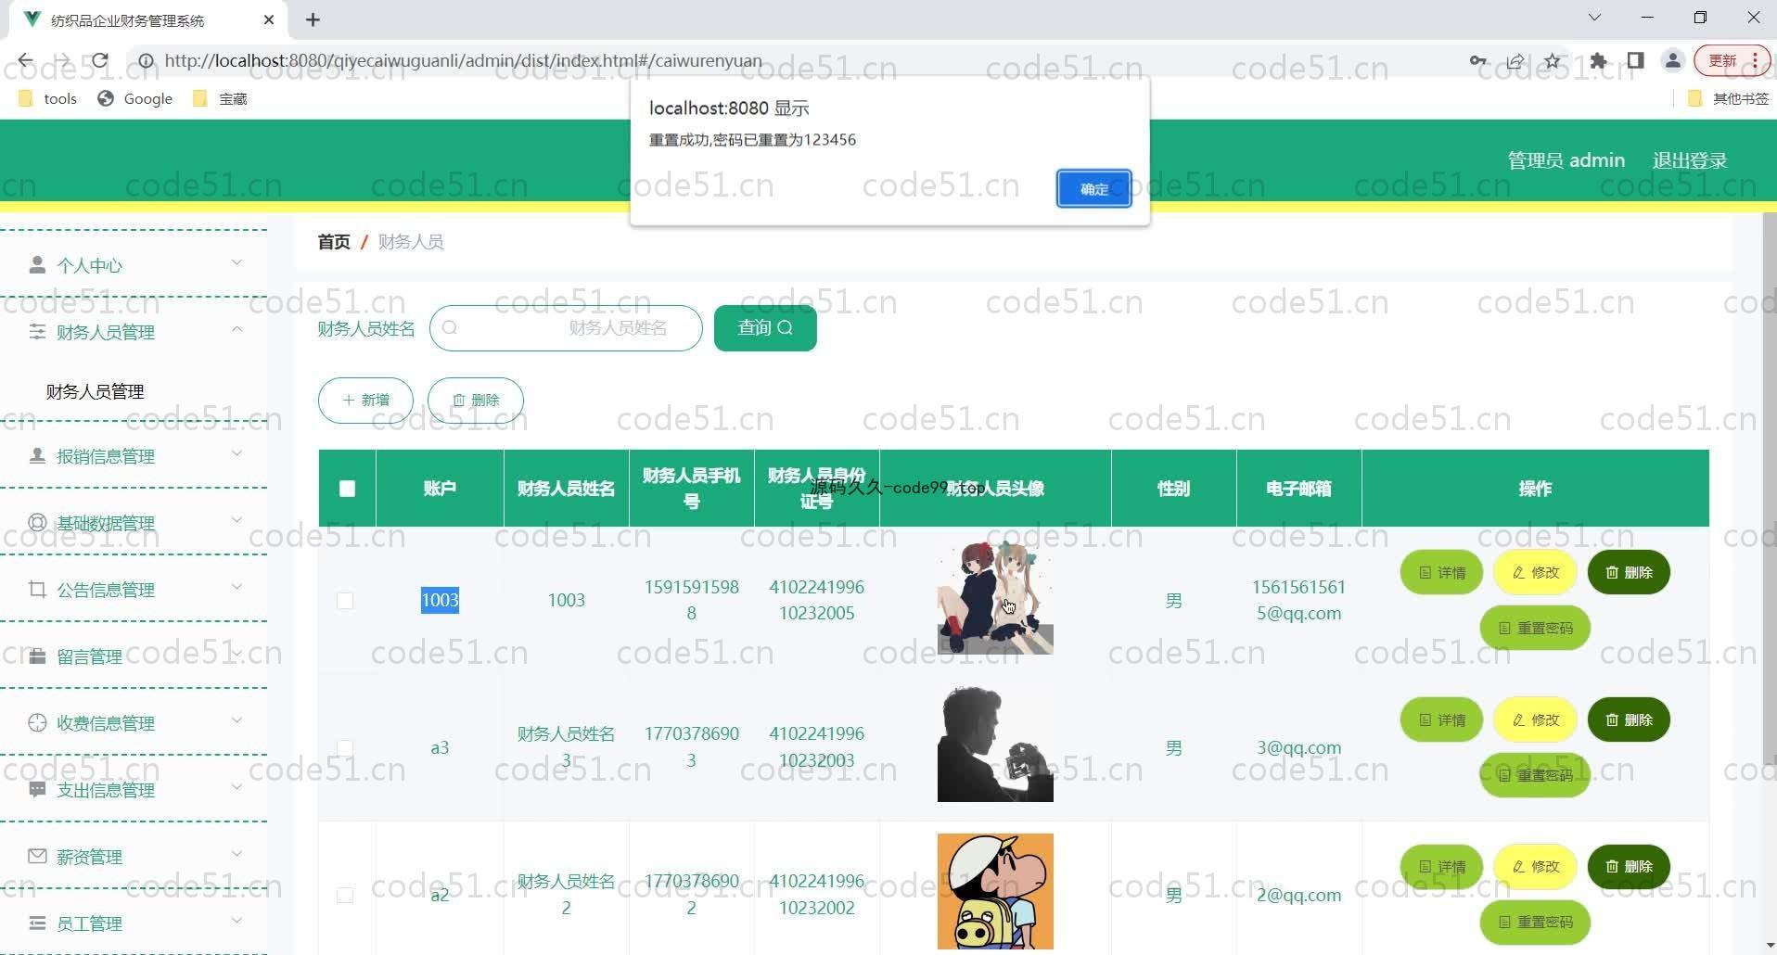
Task: Click green 删除 for account 1003
Action: coord(1629,573)
